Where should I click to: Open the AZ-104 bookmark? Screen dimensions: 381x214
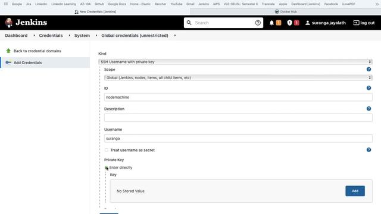(85, 4)
